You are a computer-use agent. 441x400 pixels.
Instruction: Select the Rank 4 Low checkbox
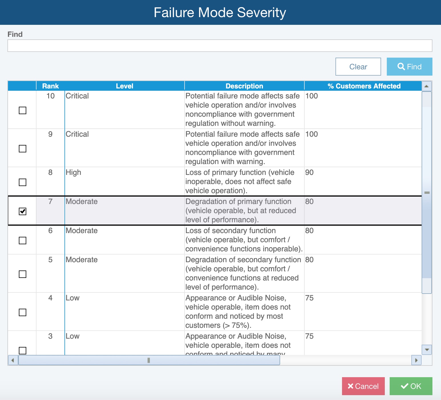pos(23,312)
